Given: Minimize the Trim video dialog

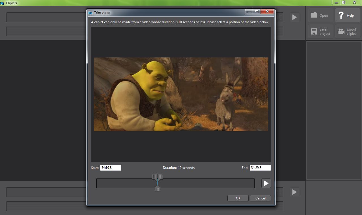Looking at the screenshot, I should (249, 12).
